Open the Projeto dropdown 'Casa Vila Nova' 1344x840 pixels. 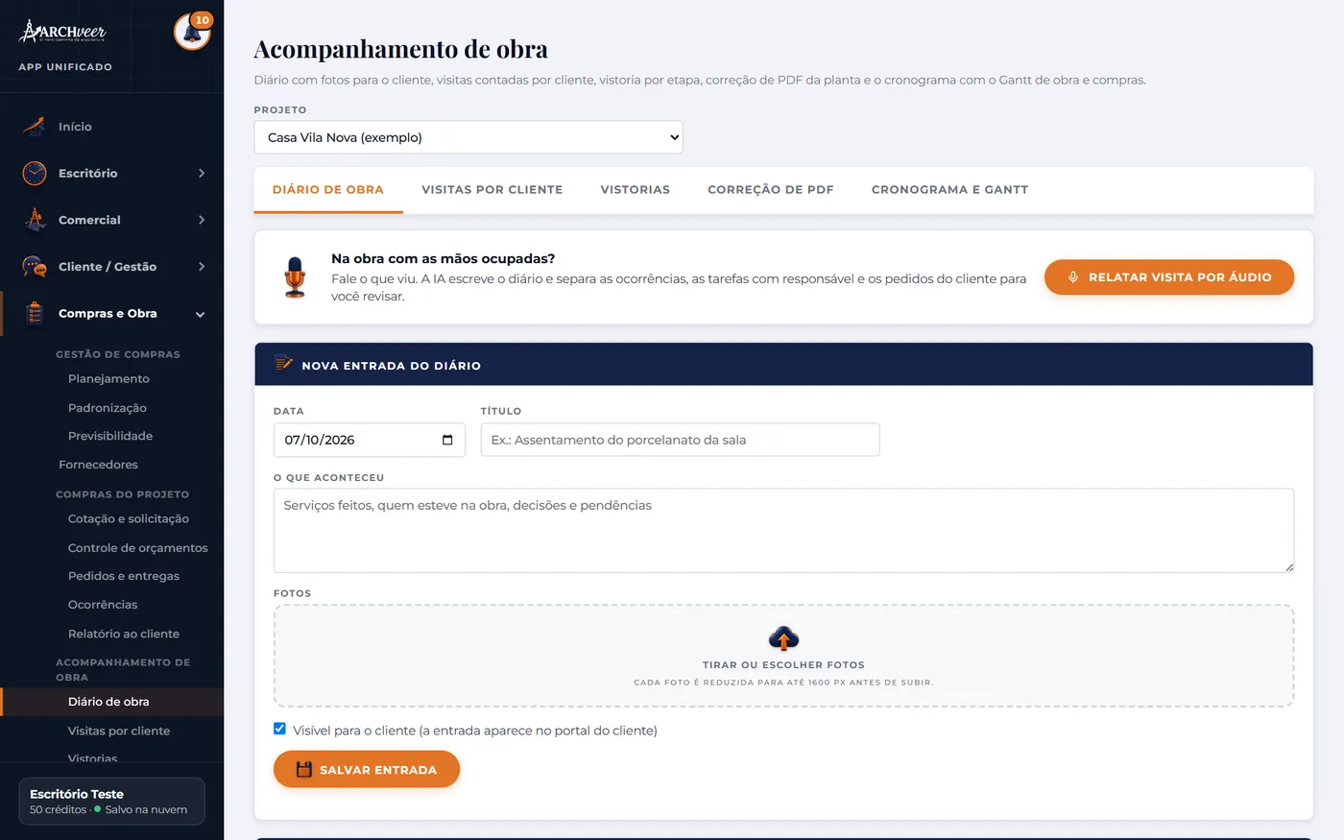pos(468,137)
